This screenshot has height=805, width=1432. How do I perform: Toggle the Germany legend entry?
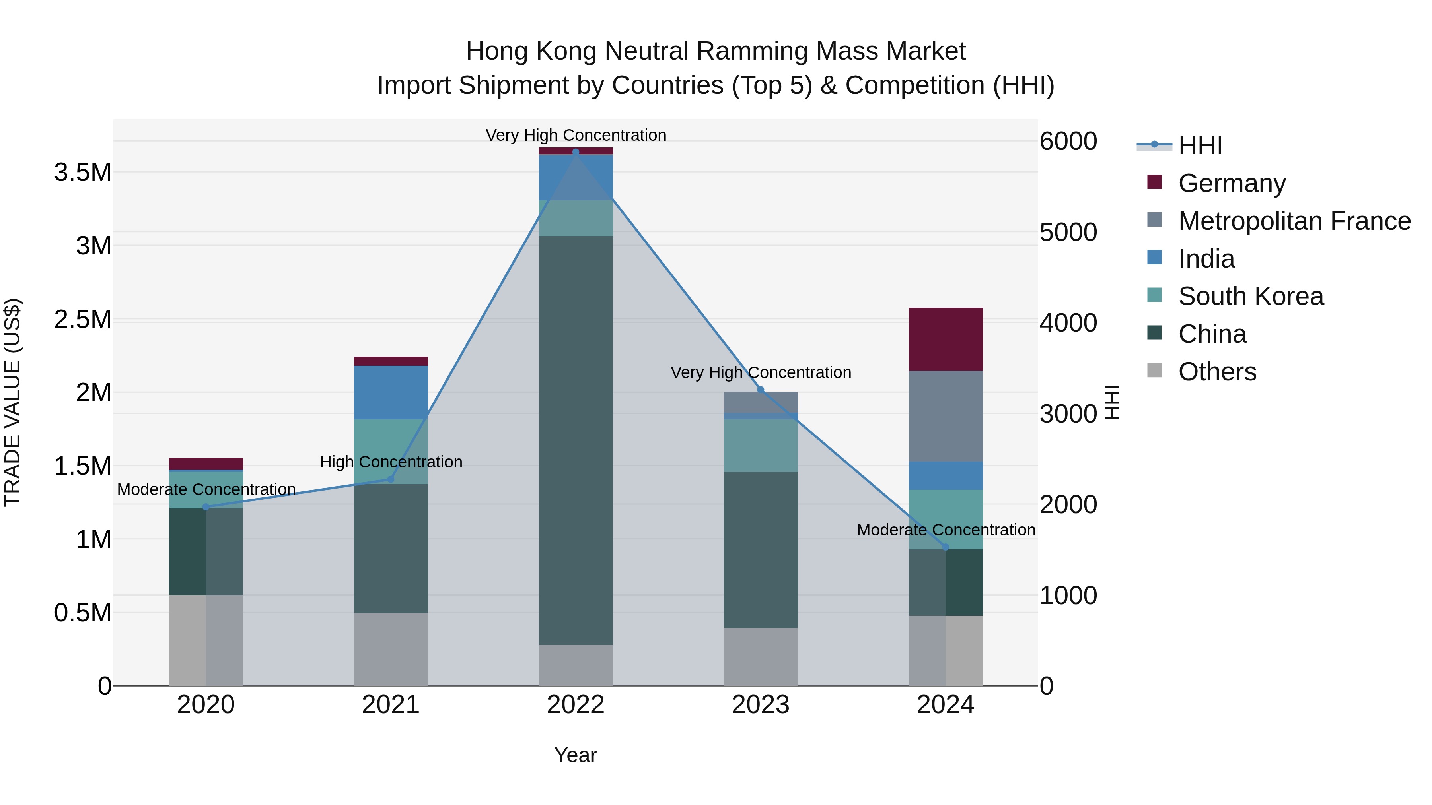click(1216, 183)
